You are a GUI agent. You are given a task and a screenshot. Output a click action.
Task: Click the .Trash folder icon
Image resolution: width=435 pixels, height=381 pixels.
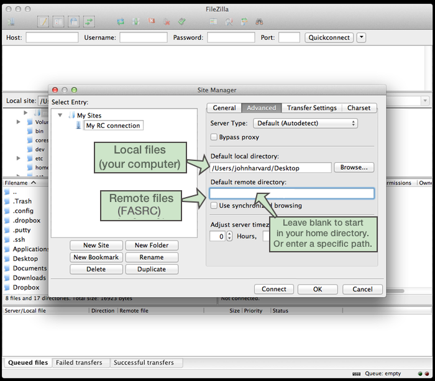7,201
